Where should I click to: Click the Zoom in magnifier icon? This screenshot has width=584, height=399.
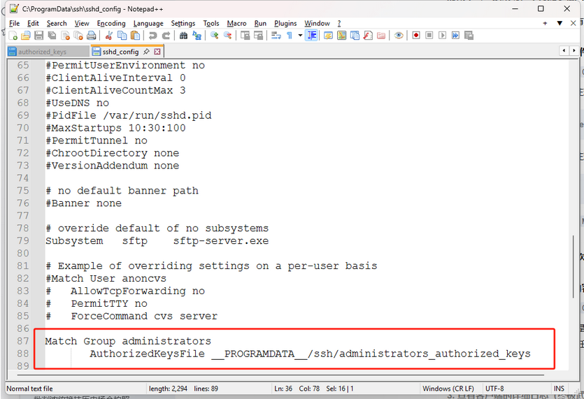click(215, 36)
